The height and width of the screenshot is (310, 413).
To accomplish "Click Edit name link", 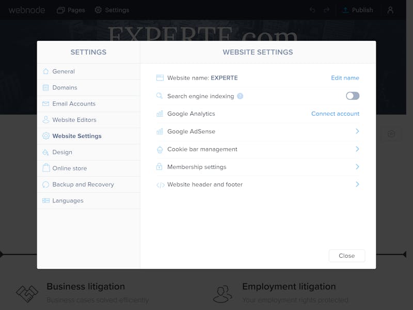I will (x=345, y=78).
